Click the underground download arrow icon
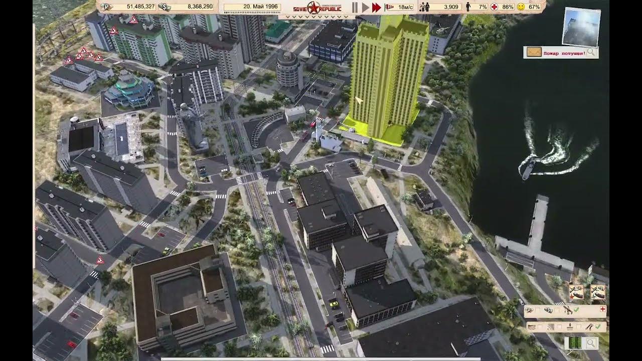 (x=570, y=327)
